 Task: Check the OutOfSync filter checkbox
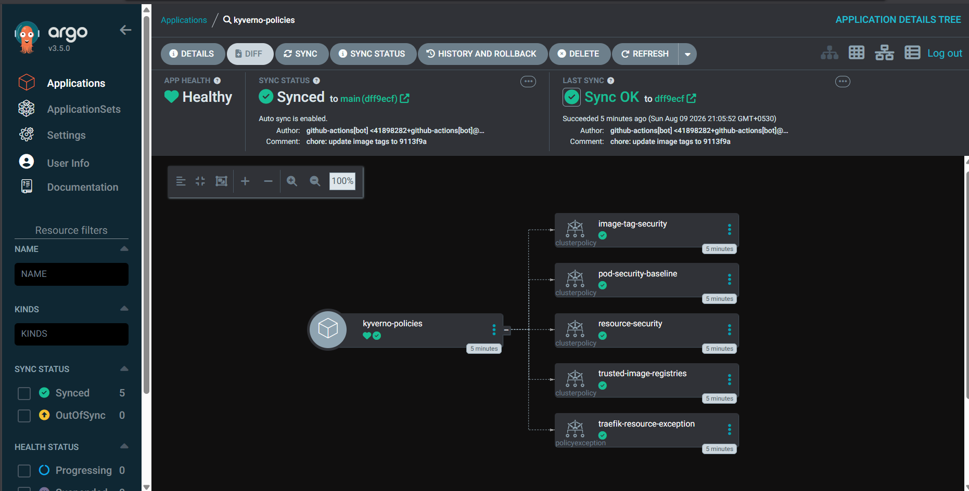point(24,416)
